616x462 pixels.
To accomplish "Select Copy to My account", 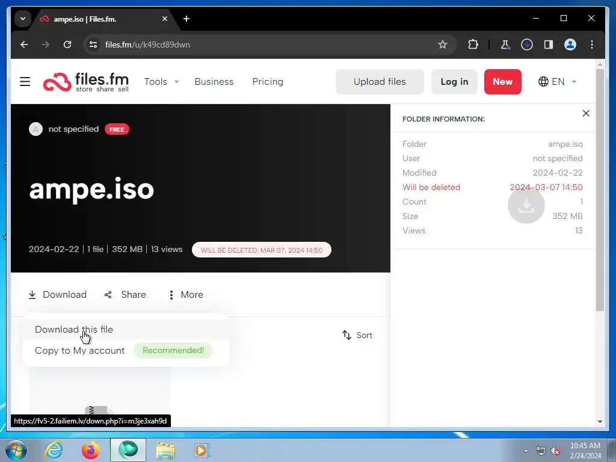I will pyautogui.click(x=80, y=351).
